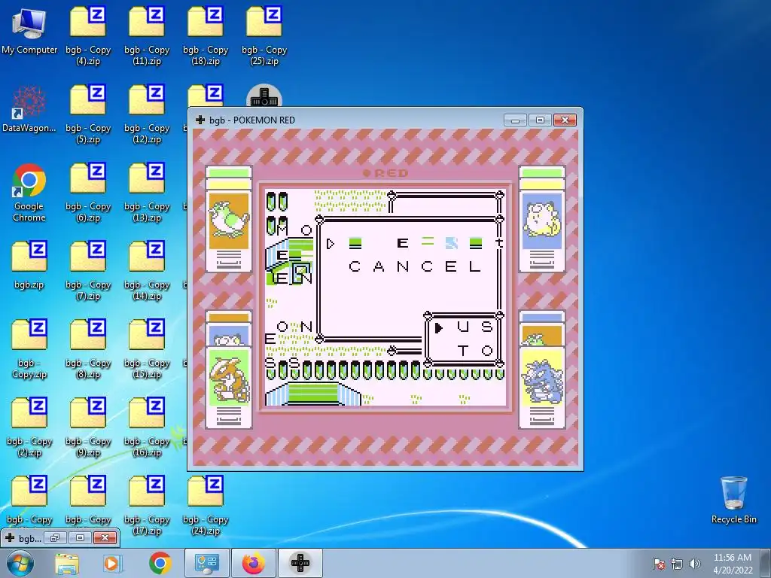Open Windows Explorer from the taskbar
Screen dimensions: 771x578
[x=67, y=563]
